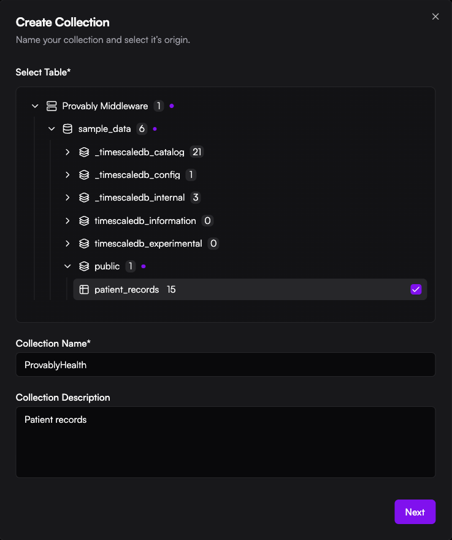452x540 pixels.
Task: Collapse the sample_data database node
Action: click(52, 129)
